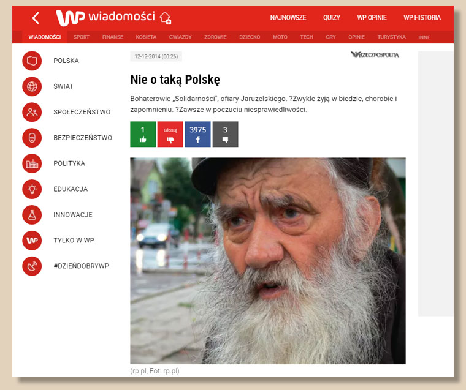Select the Kobieta tab
Viewport: 466px width, 390px height.
[146, 37]
